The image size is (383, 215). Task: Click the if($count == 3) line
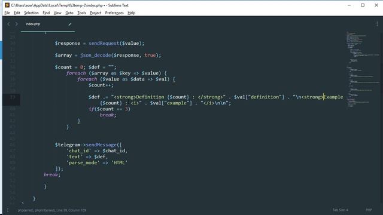(x=110, y=109)
